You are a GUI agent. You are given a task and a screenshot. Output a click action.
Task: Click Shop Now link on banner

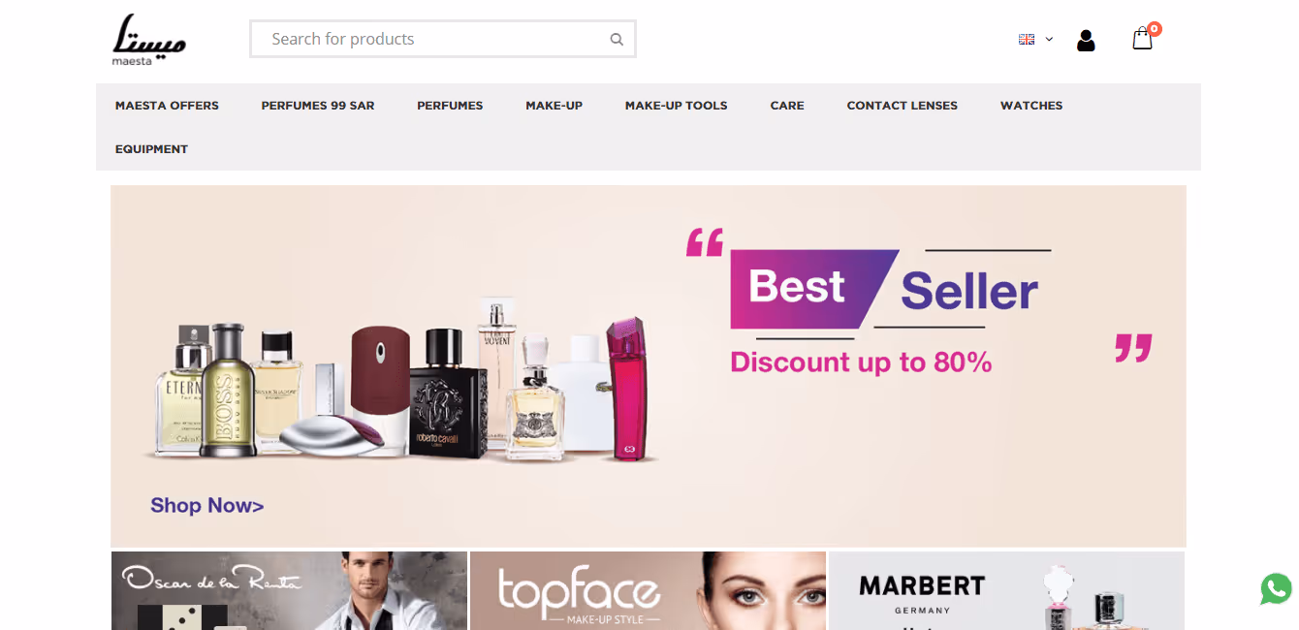(207, 506)
